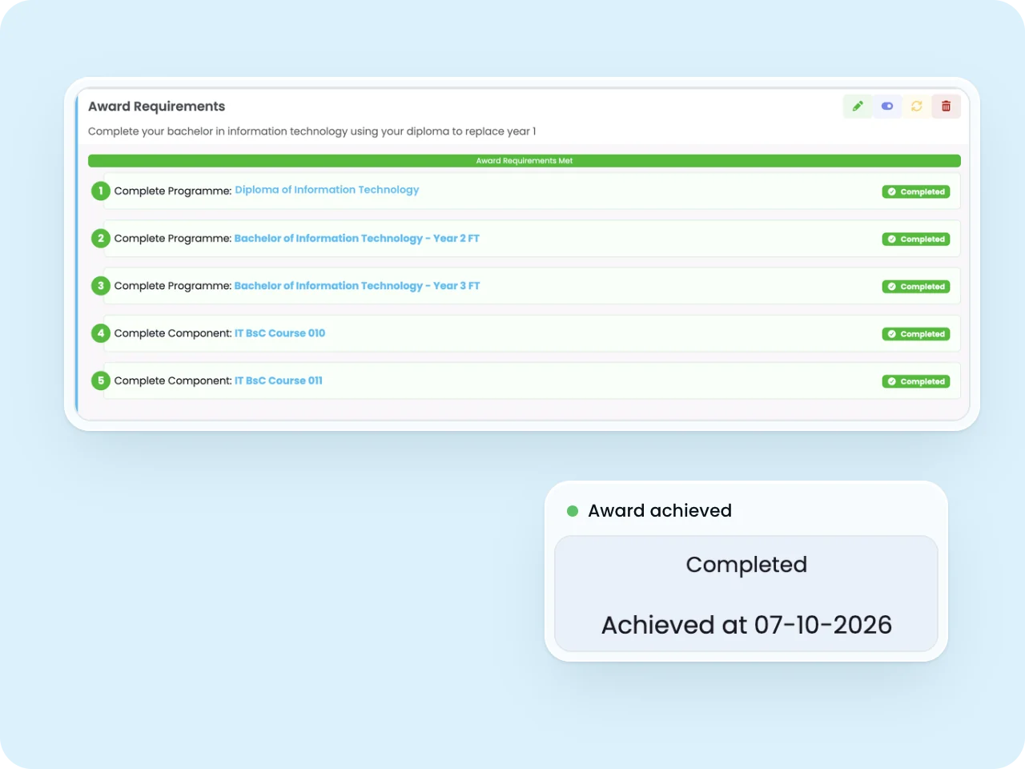Click the number 2 step circle

coord(101,238)
